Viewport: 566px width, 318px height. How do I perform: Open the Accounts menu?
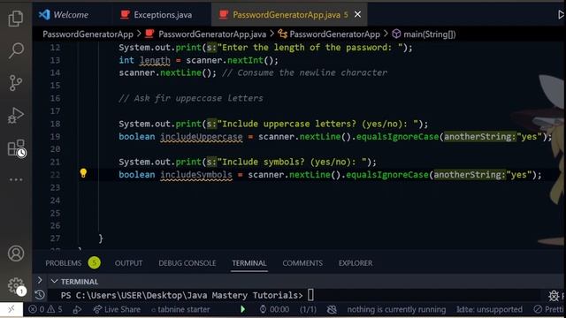click(x=16, y=254)
